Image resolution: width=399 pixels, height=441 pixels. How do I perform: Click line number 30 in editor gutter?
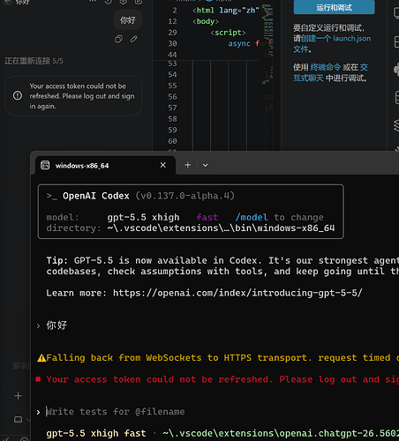click(172, 43)
